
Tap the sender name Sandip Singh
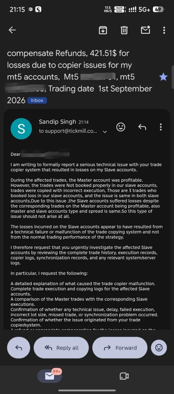click(57, 122)
